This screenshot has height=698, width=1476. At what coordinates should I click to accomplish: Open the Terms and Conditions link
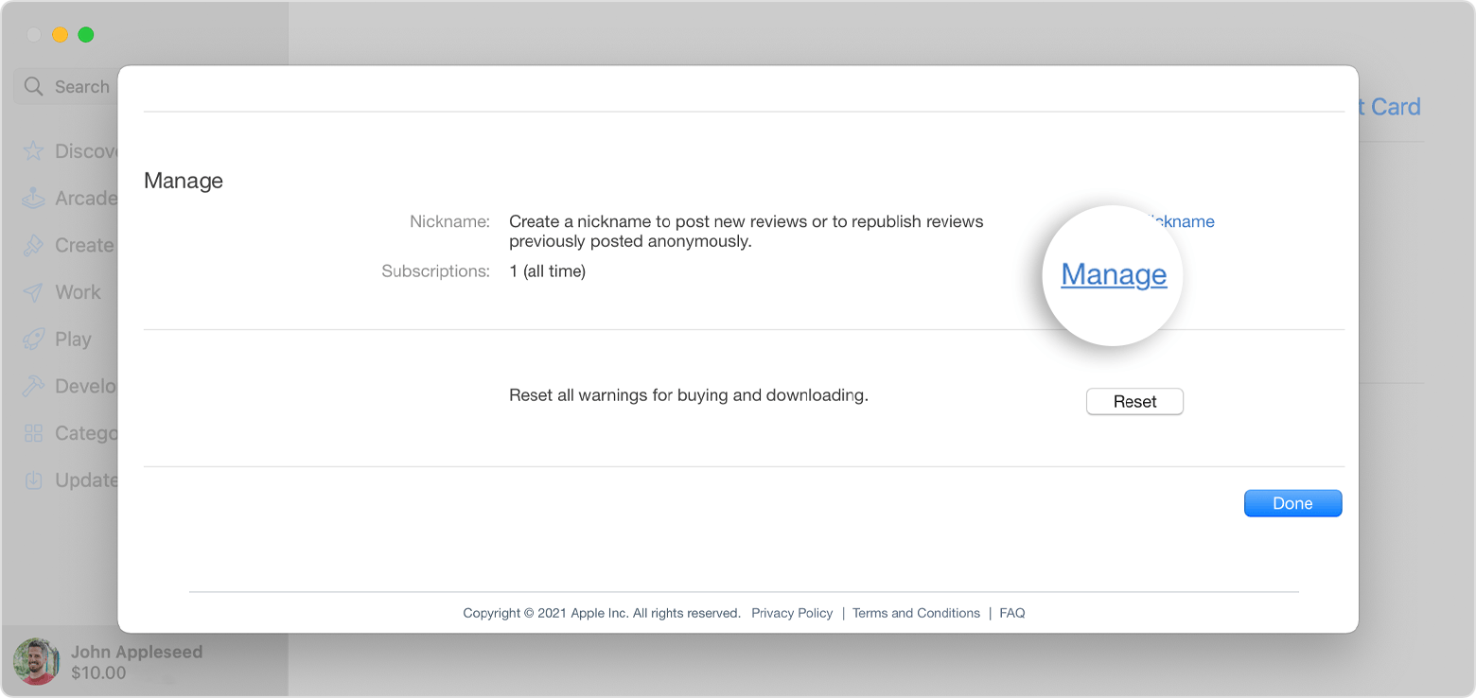coord(916,613)
